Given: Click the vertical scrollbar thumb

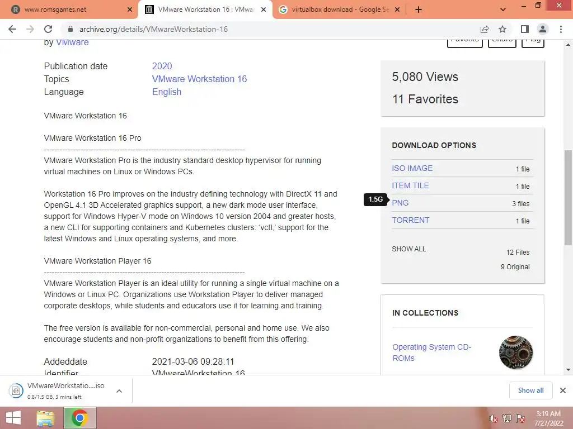Looking at the screenshot, I should [568, 197].
